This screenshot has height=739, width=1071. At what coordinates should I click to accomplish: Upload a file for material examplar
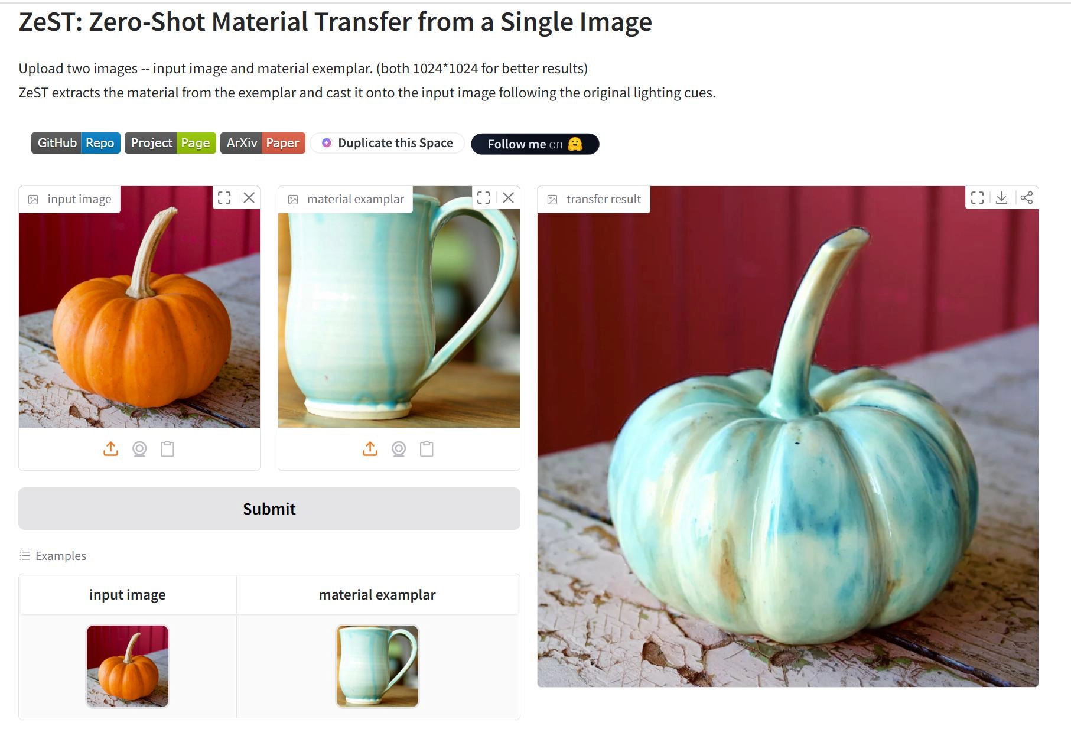(x=370, y=450)
